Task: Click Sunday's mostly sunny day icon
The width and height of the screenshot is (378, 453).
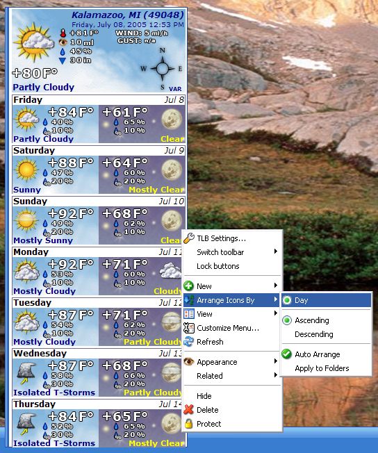Action: click(x=26, y=220)
